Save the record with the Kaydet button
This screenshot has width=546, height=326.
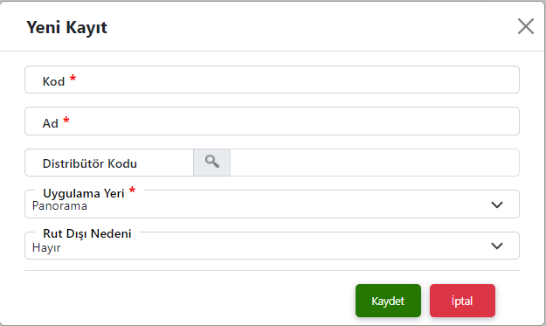(388, 301)
